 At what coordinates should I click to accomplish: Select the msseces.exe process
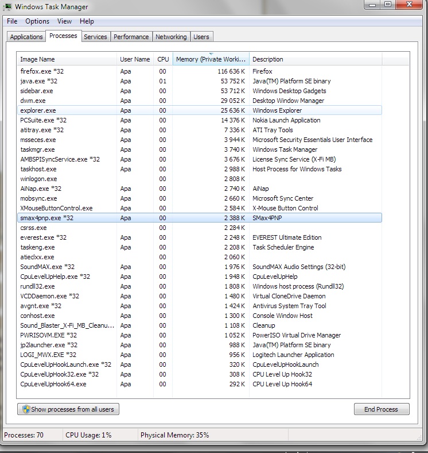pos(200,140)
